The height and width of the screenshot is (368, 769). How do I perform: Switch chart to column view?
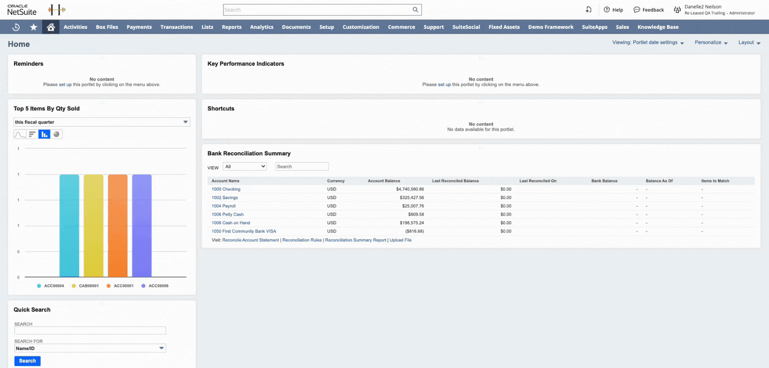pos(44,134)
